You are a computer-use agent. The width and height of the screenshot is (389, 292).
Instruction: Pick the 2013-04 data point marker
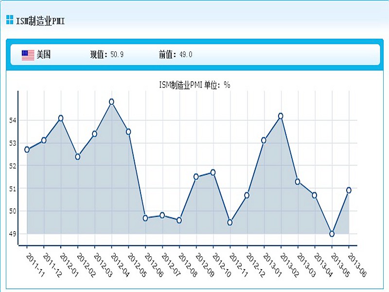point(315,196)
